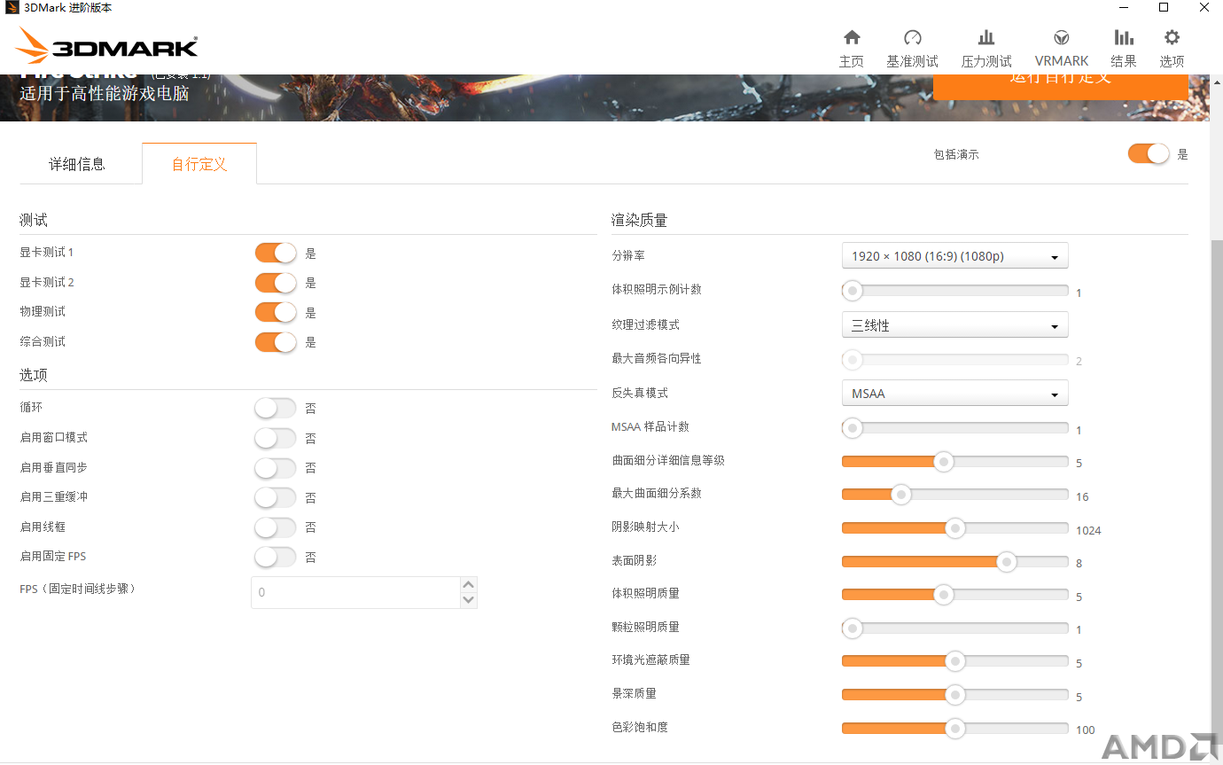The width and height of the screenshot is (1223, 765).
Task: Enable 启用窗口模式 switch
Action: tap(276, 438)
